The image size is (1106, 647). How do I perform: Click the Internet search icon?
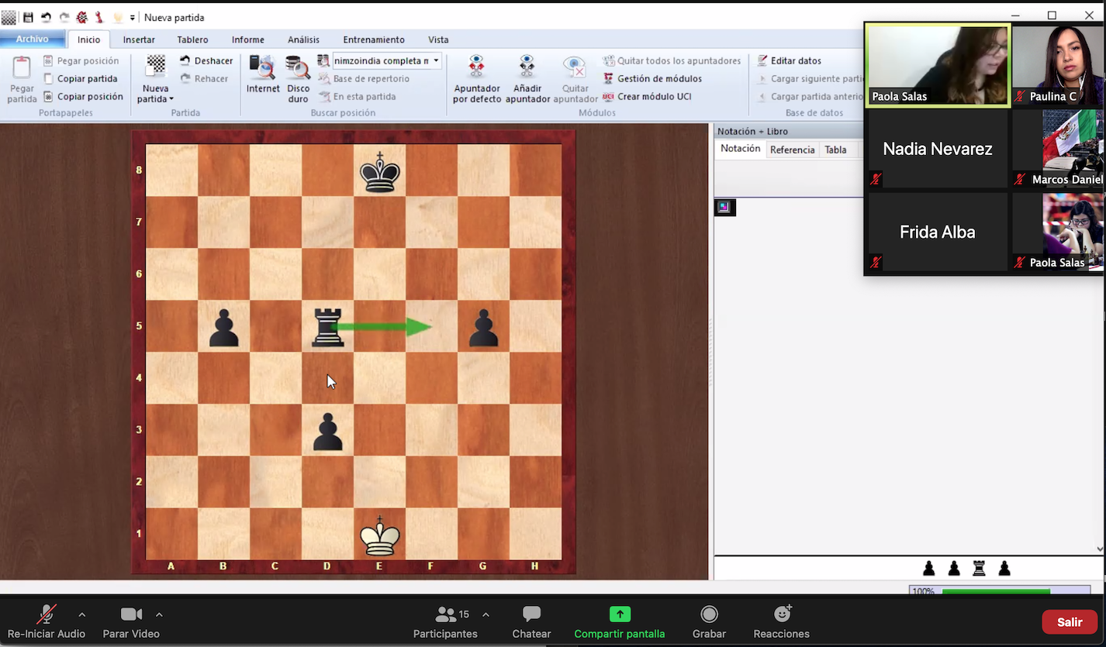[263, 70]
